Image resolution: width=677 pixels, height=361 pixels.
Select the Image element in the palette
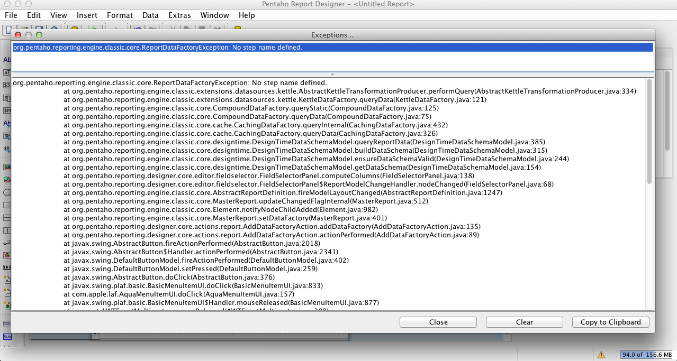click(x=7, y=180)
